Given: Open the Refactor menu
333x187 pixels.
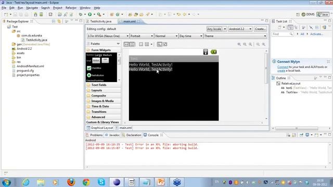Looking at the screenshot, I should [71, 8].
